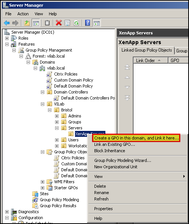189x224 pixels.
Task: Click the clipboard Paste toolbar icon
Action: (x=47, y=23)
